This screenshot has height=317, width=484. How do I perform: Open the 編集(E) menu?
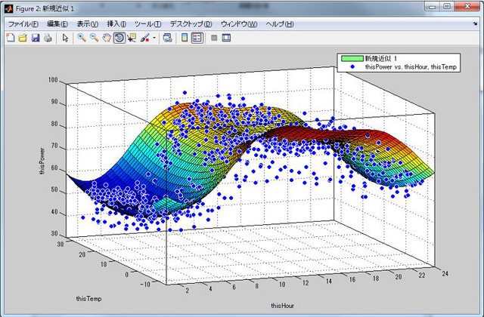tap(57, 24)
